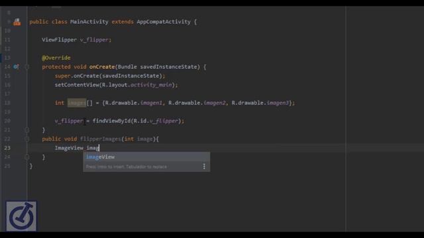Click the override gutter icon beside onCreate
The width and height of the screenshot is (424, 238).
(16, 67)
